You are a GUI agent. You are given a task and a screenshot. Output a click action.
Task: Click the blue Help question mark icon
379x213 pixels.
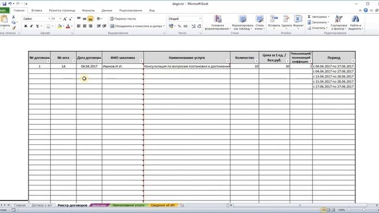click(366, 11)
